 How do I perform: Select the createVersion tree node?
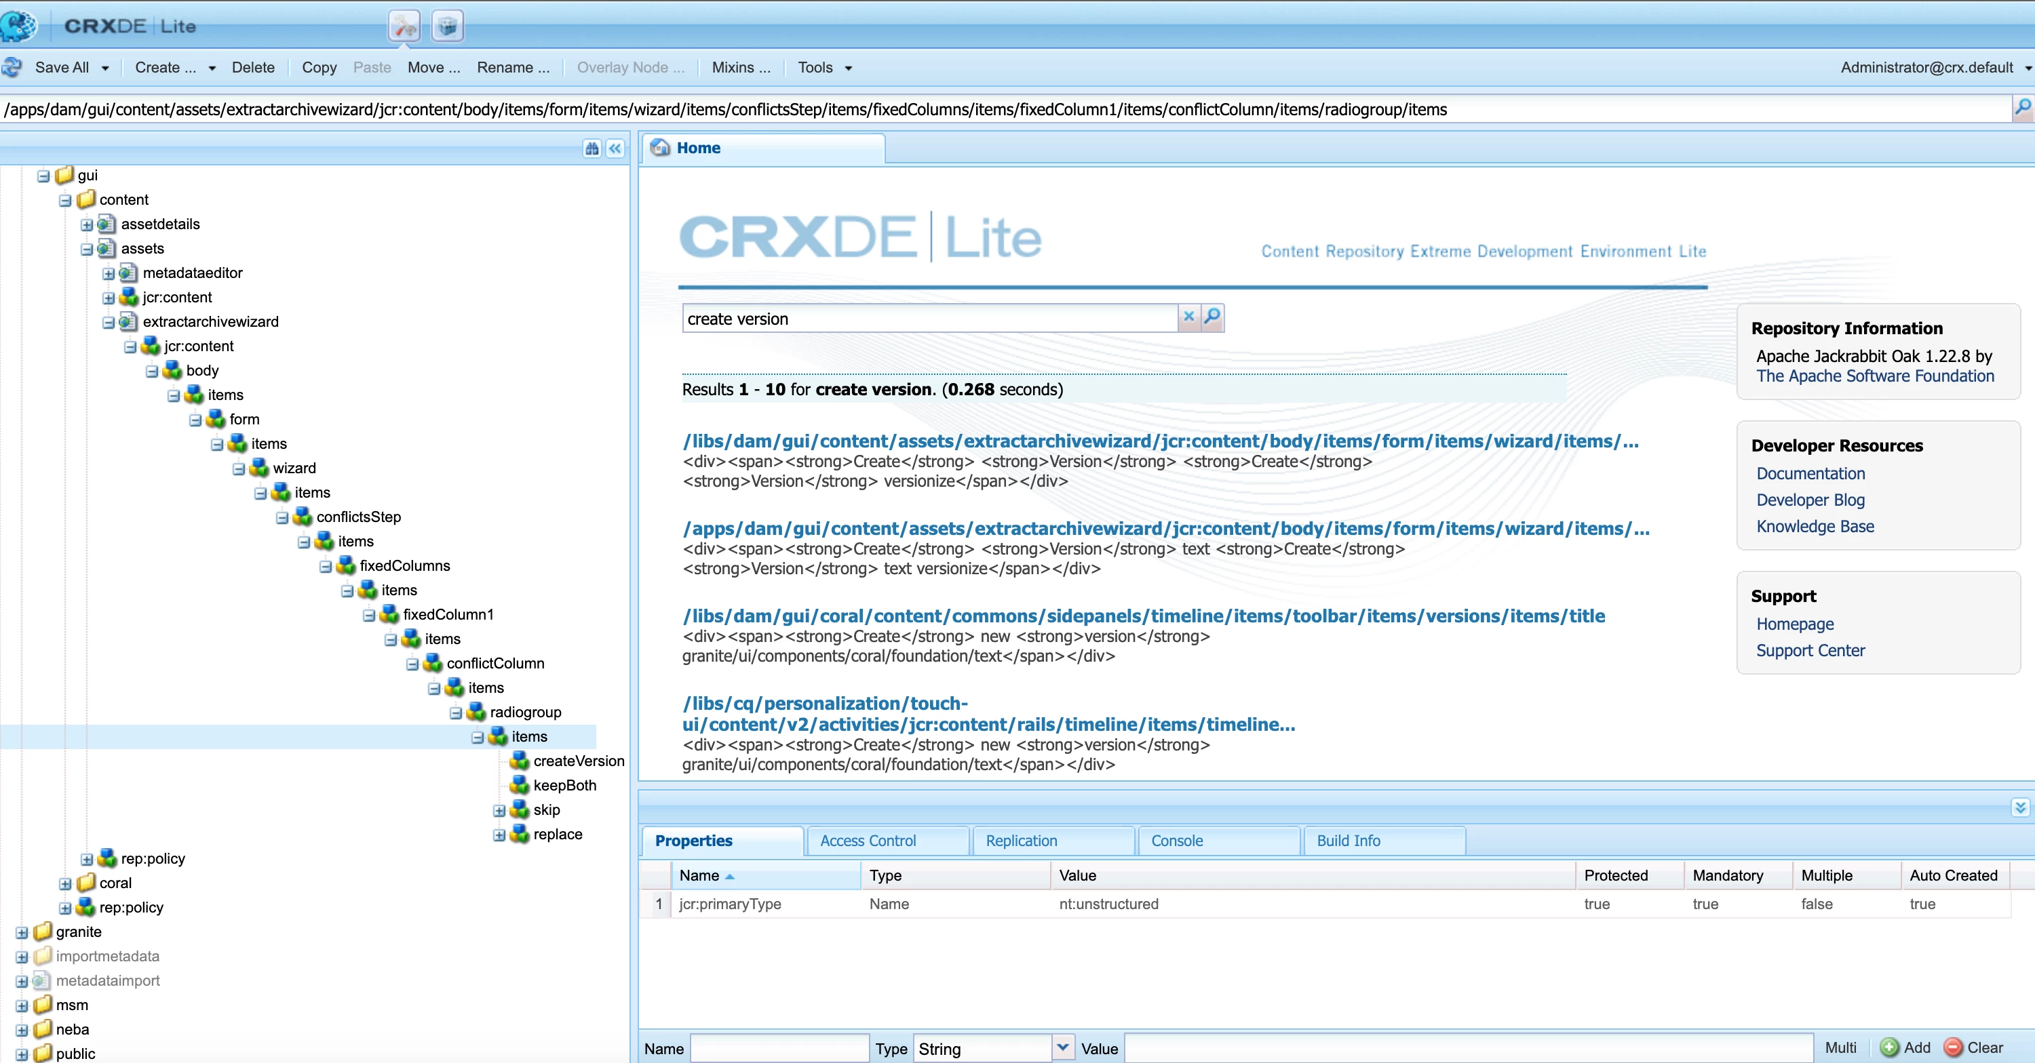click(x=578, y=761)
